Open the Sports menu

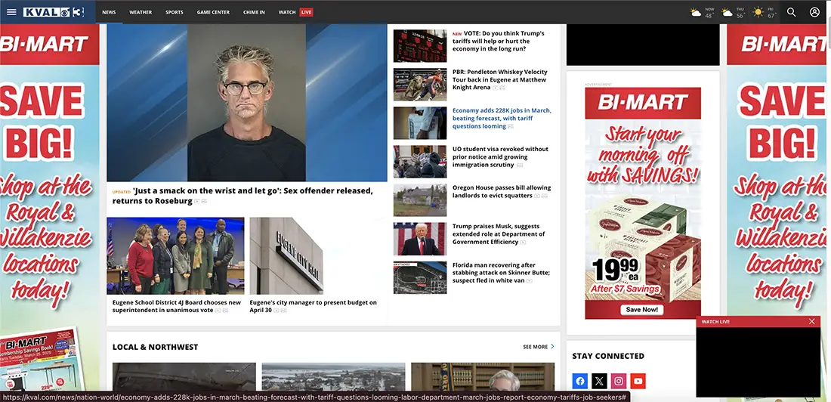(x=175, y=12)
